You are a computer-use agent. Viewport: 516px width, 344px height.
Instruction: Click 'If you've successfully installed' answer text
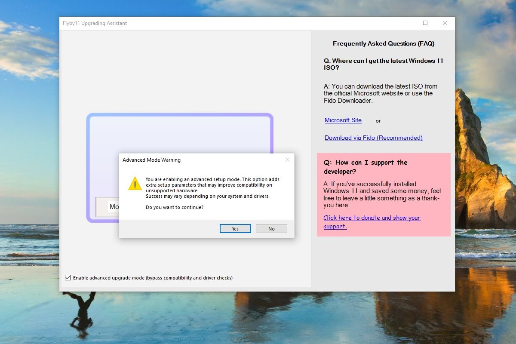[x=382, y=194]
